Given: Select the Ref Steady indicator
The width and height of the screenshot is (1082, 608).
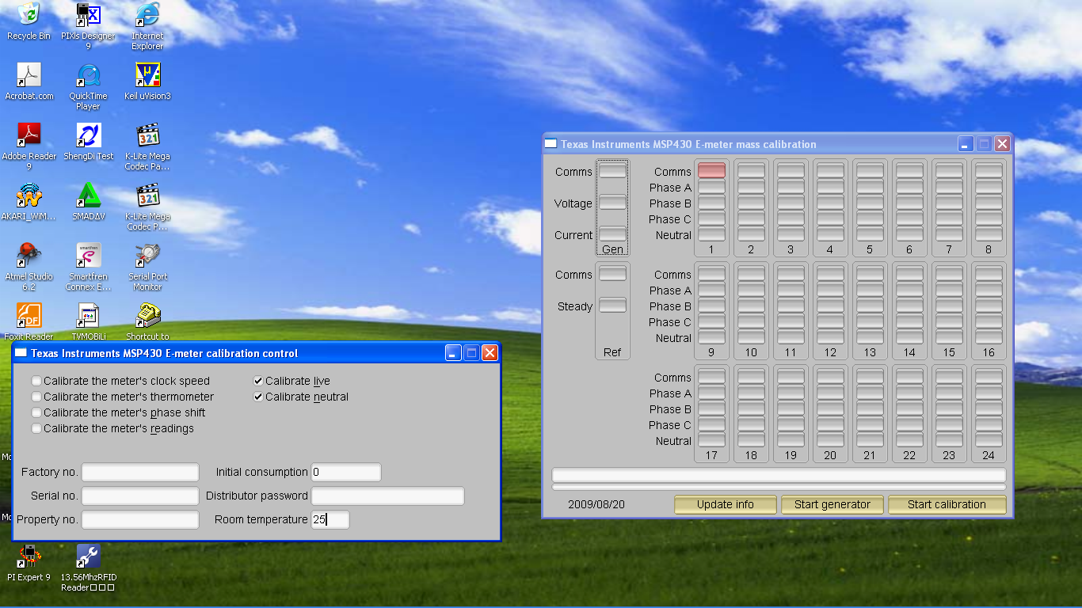Looking at the screenshot, I should point(612,306).
